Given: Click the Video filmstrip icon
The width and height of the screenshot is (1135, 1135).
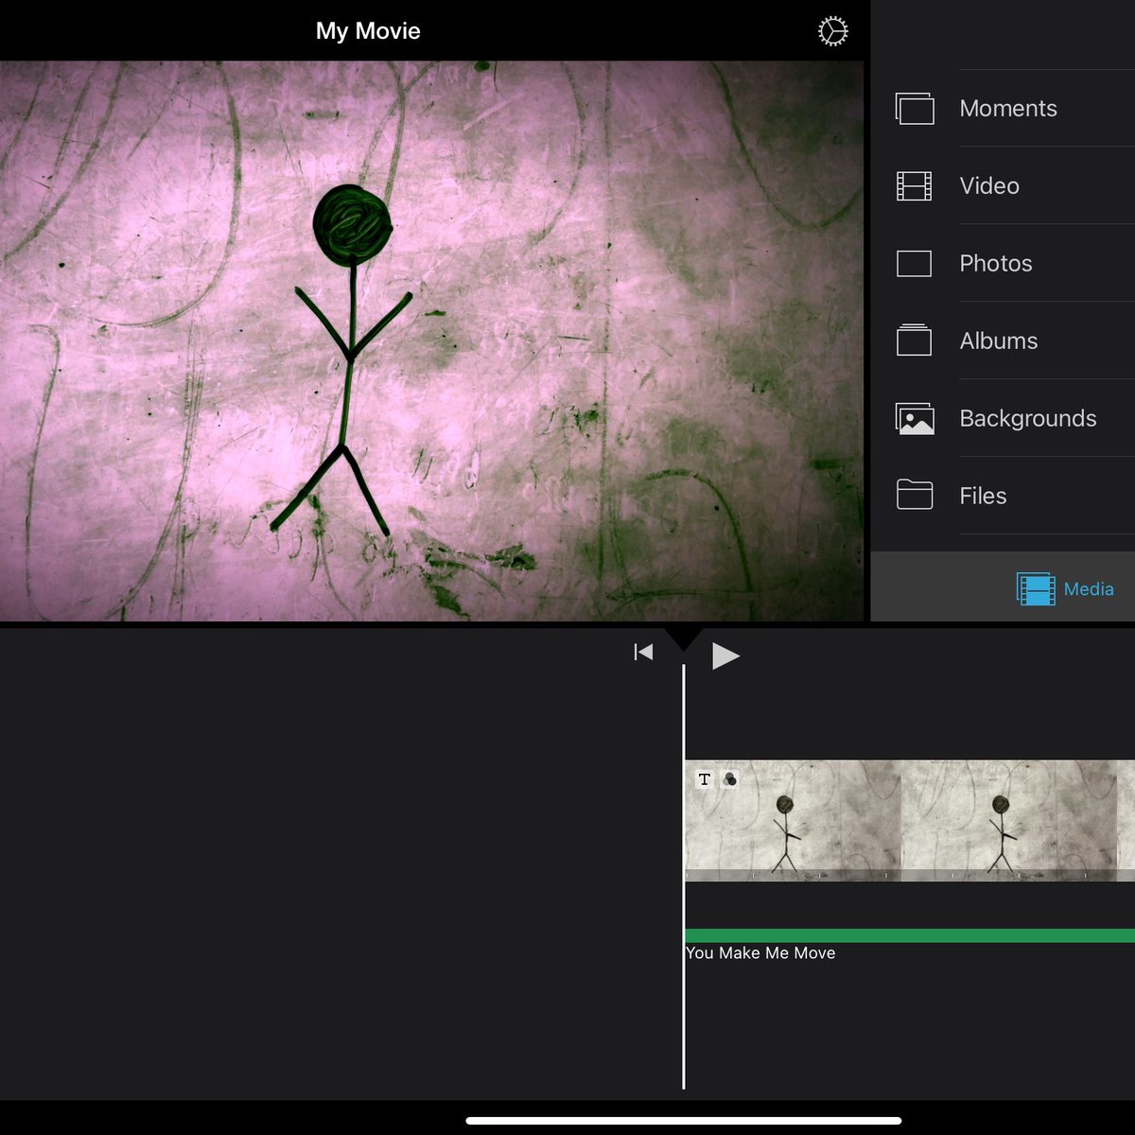Looking at the screenshot, I should pyautogui.click(x=915, y=186).
